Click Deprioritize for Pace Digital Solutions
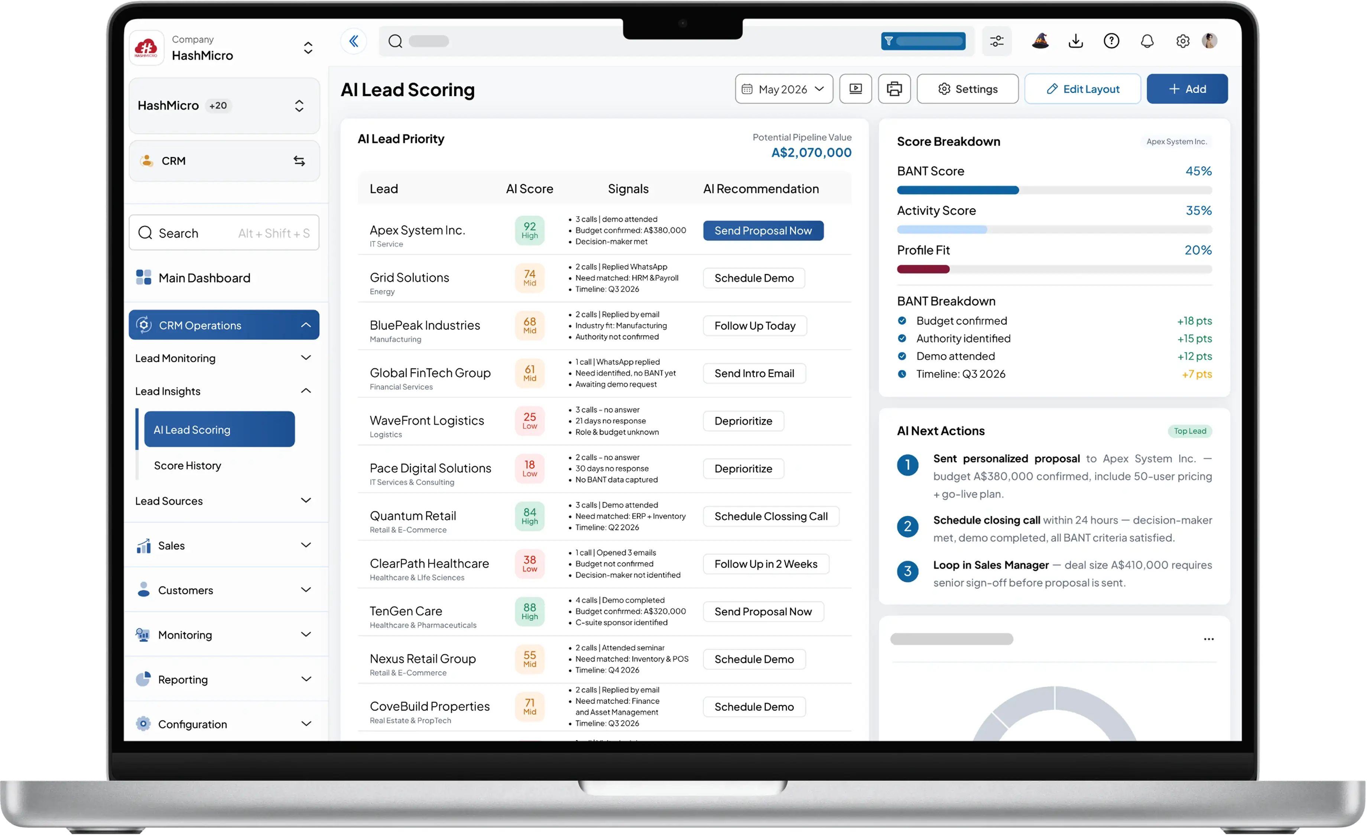Screen dimensions: 1367x835 (x=743, y=470)
